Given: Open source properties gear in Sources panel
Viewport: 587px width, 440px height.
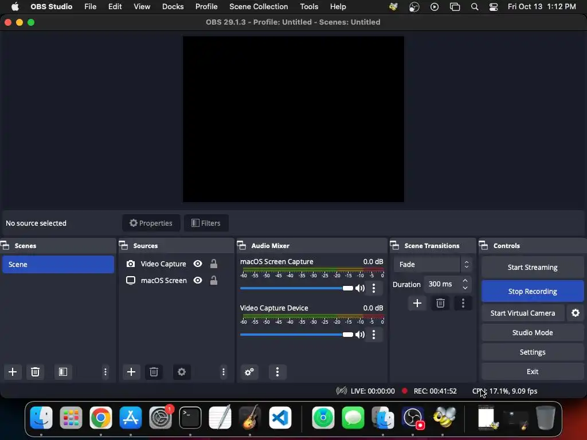Looking at the screenshot, I should pyautogui.click(x=182, y=371).
